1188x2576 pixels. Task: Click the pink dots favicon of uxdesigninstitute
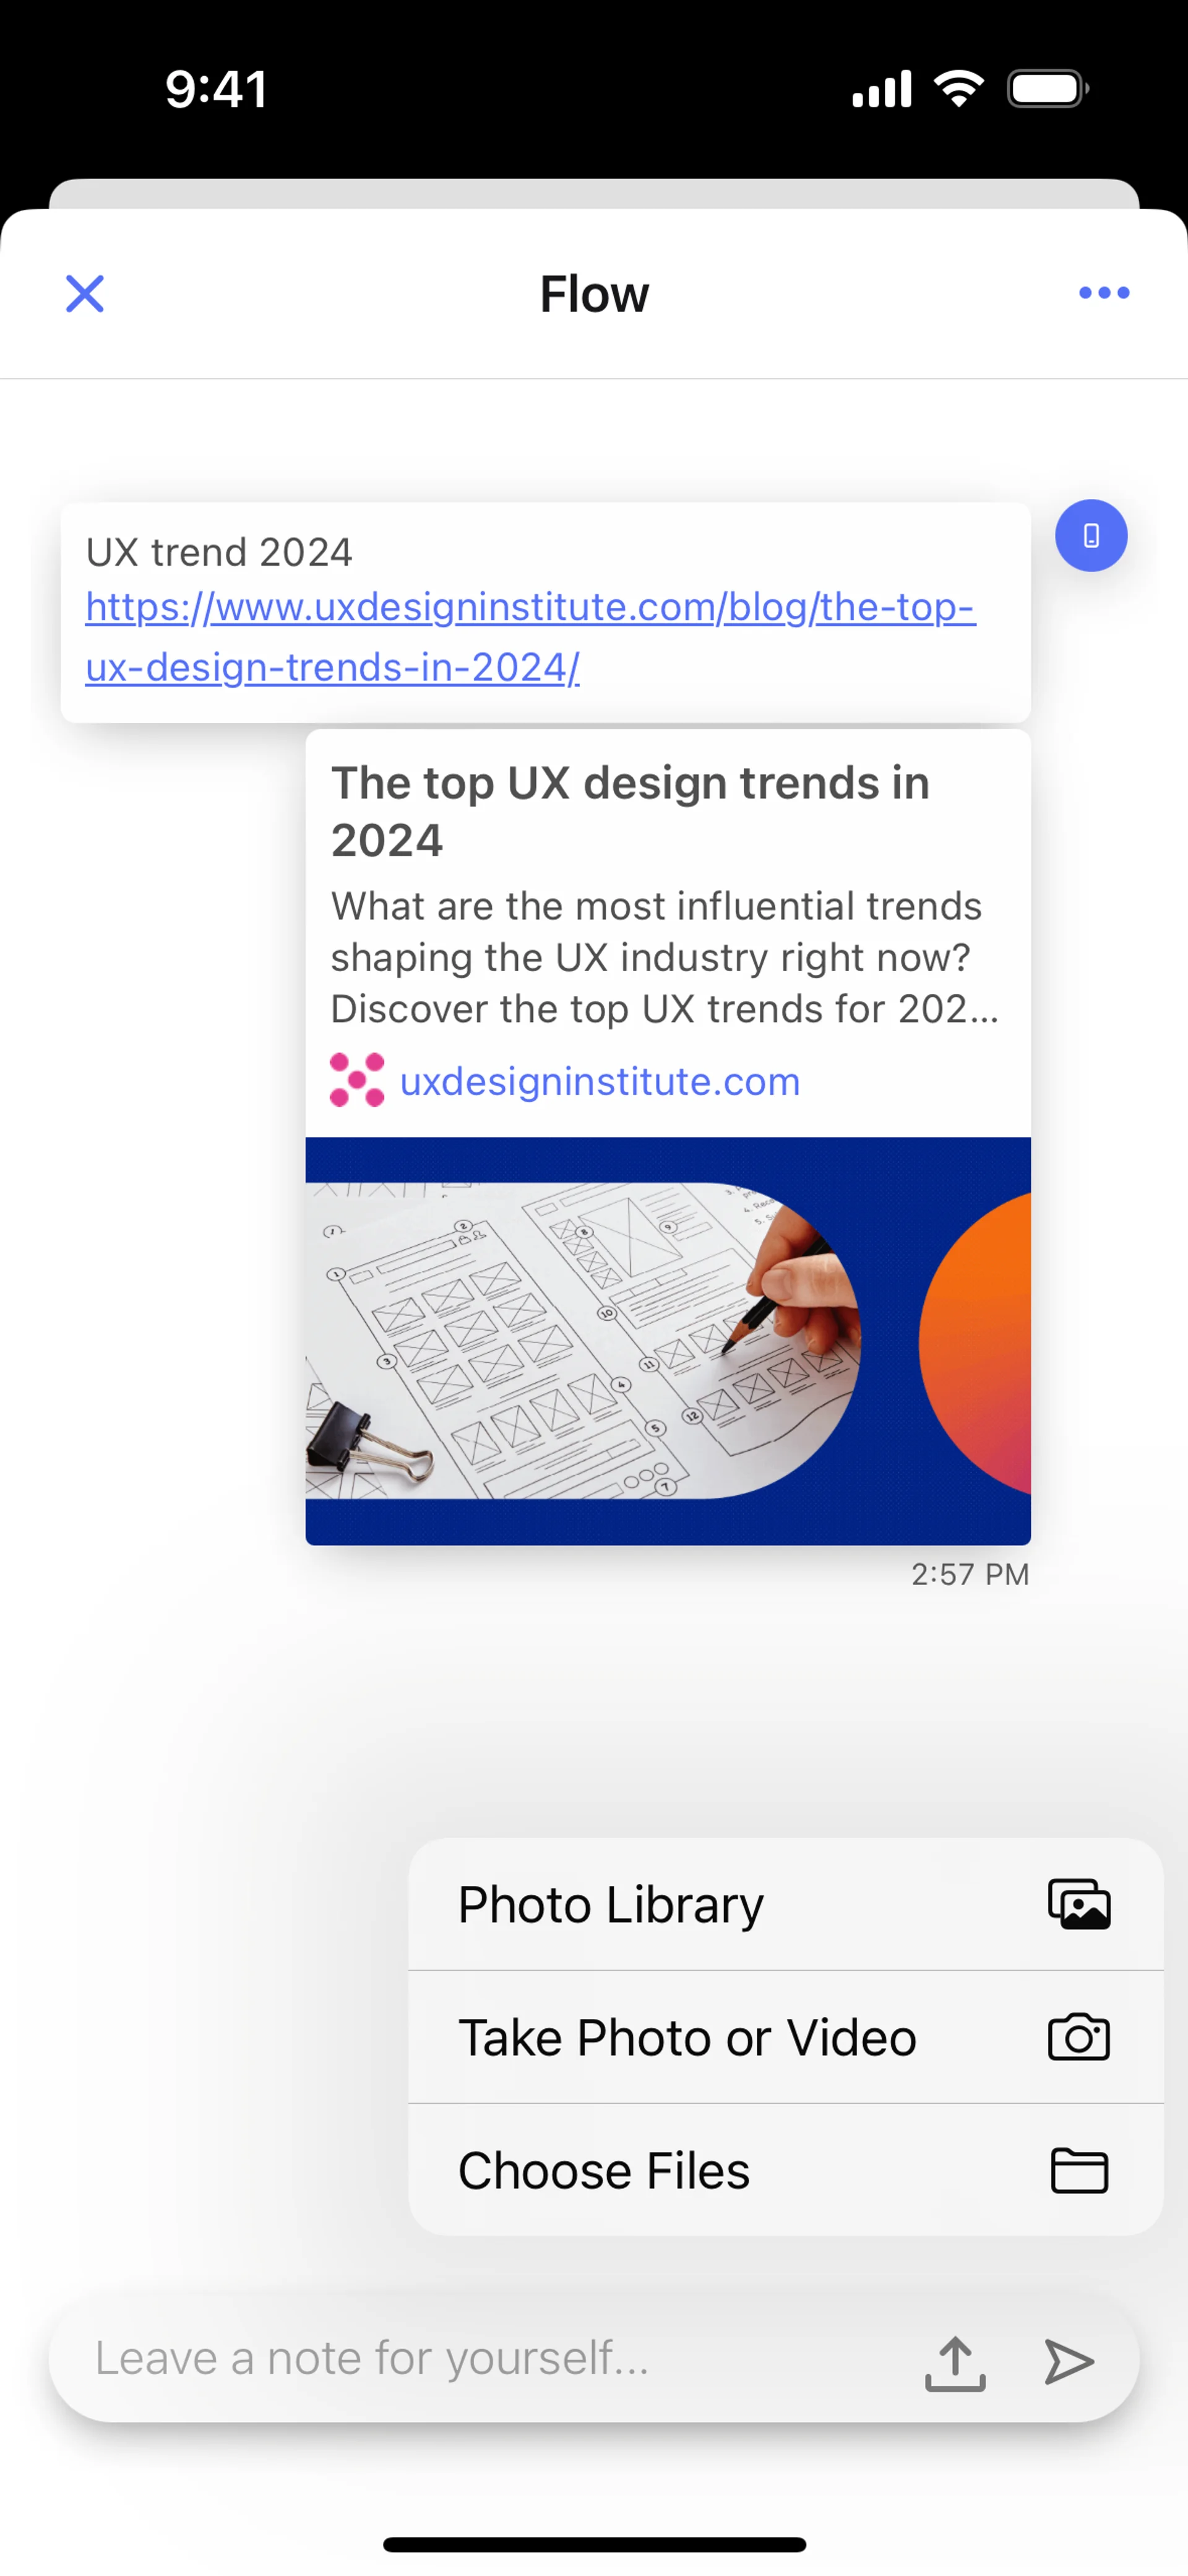point(357,1080)
